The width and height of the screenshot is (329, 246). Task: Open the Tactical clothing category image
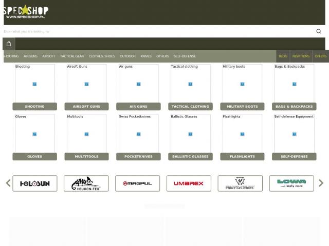pos(190,84)
